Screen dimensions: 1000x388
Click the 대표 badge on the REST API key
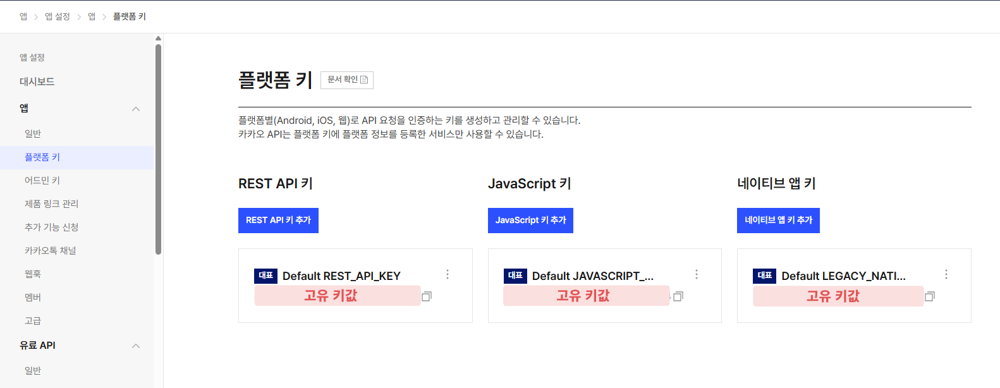(266, 276)
